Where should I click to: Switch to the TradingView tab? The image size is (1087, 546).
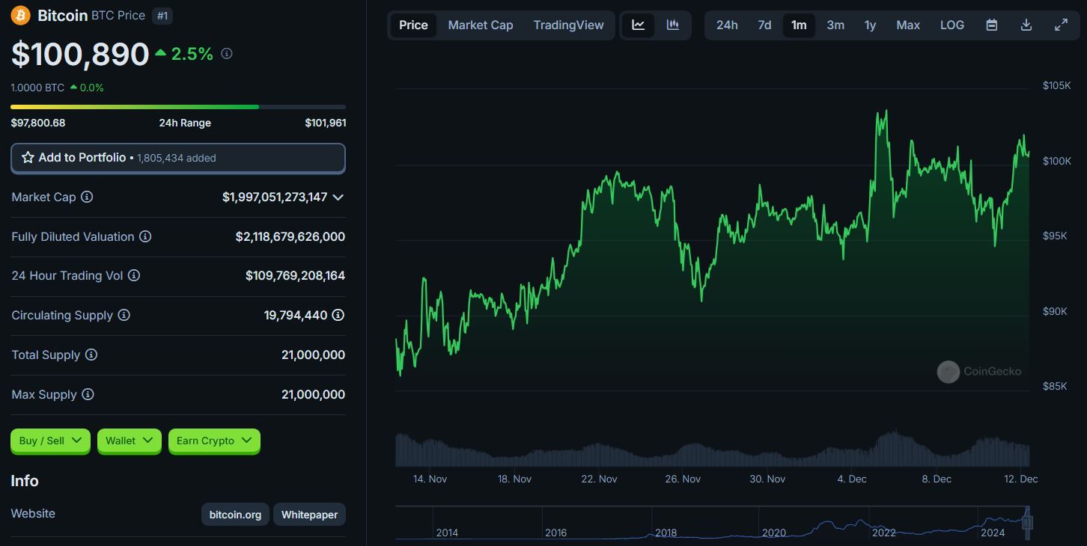(568, 25)
